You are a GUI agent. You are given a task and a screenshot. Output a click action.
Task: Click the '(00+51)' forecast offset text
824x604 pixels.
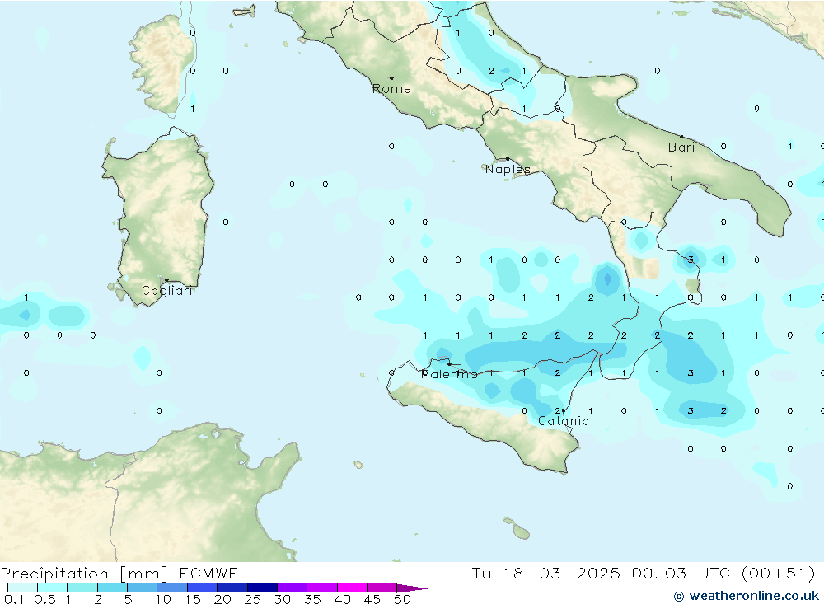(779, 573)
